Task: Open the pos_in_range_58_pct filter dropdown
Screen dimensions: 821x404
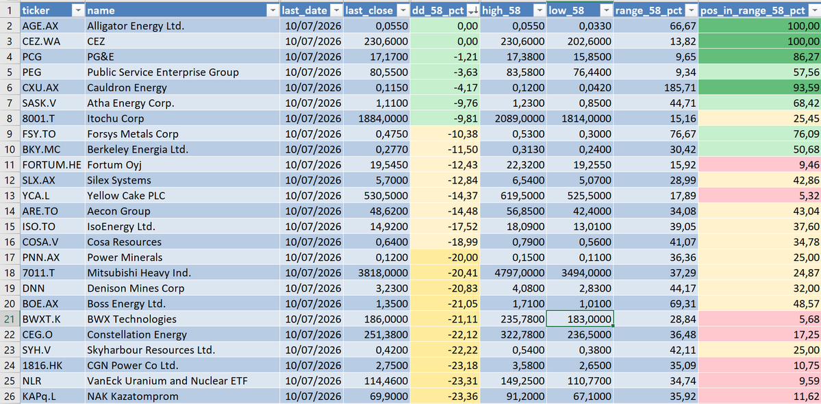Action: coord(813,10)
